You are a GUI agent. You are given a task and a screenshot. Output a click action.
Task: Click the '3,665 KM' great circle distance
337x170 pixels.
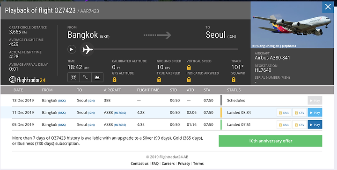click(x=18, y=32)
